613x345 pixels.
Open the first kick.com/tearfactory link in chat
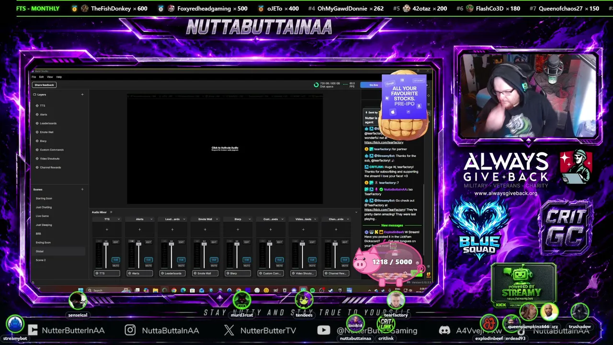coord(384,142)
